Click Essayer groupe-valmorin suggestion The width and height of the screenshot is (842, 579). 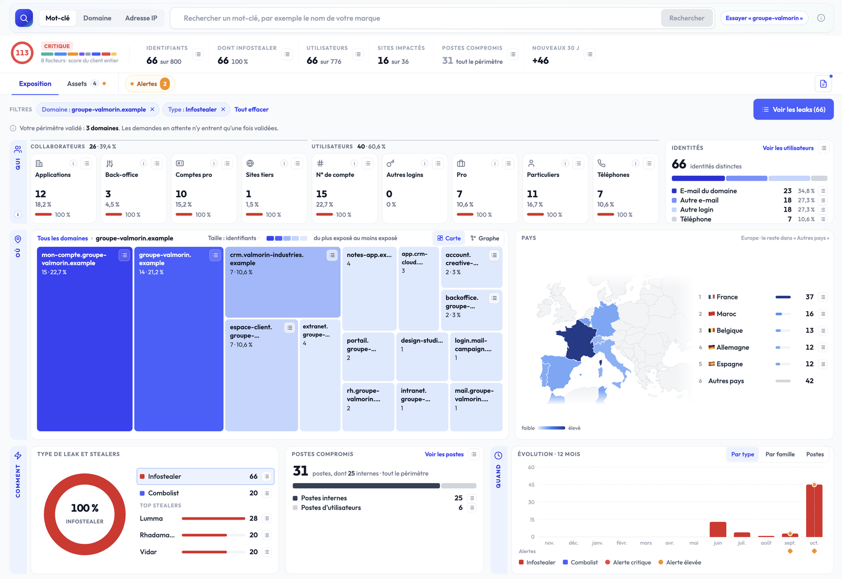click(764, 18)
